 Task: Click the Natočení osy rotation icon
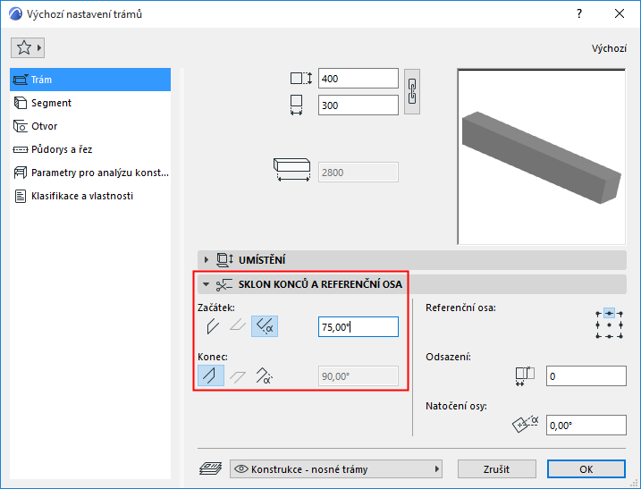pyautogui.click(x=526, y=425)
